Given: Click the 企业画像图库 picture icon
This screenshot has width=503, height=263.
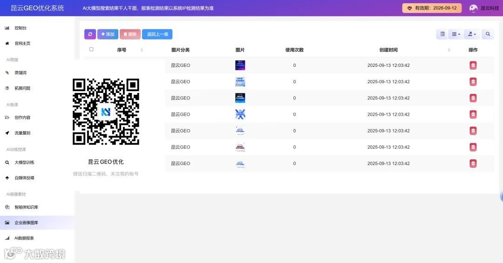Looking at the screenshot, I should (7, 223).
